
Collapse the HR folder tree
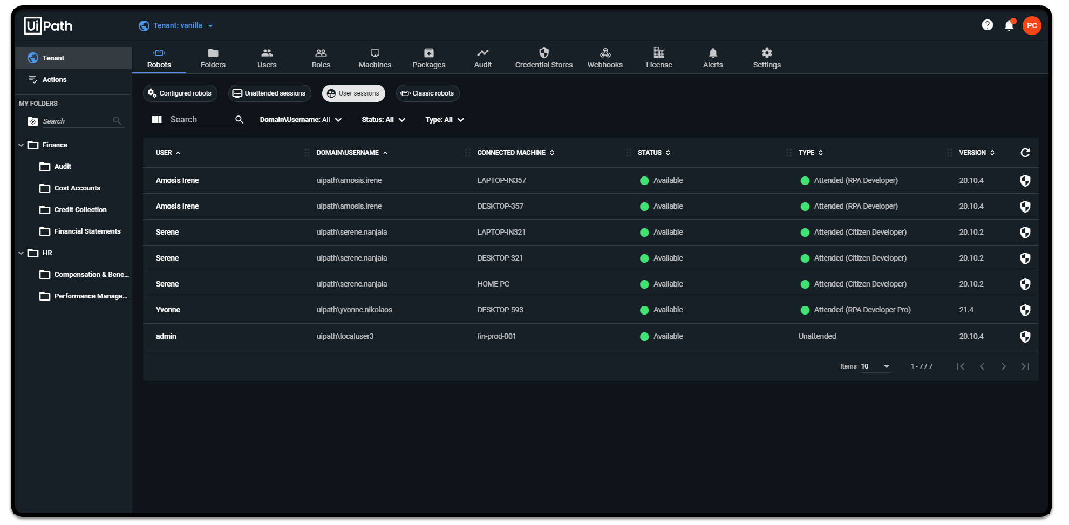point(21,253)
